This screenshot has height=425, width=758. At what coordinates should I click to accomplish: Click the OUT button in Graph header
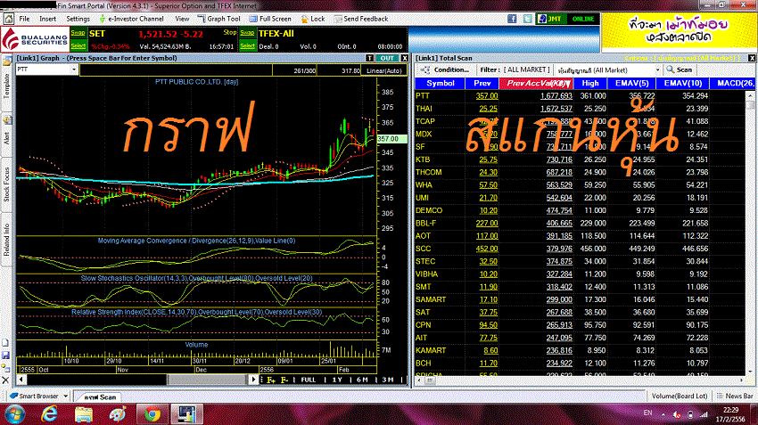tap(387, 58)
